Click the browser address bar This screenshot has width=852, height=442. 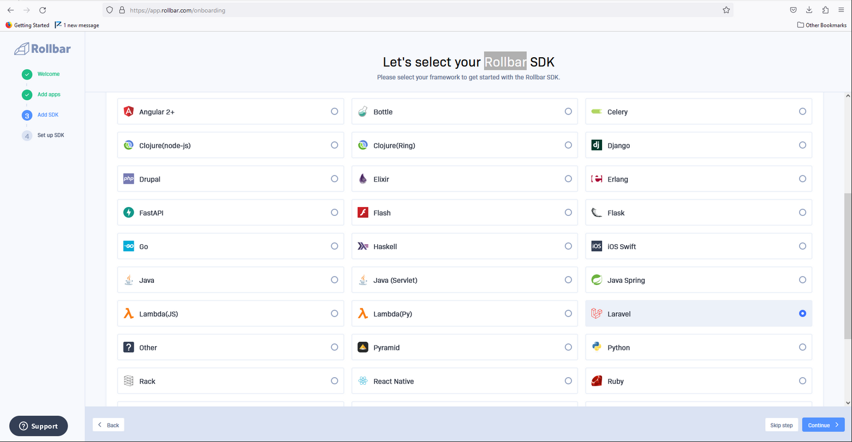tap(418, 10)
